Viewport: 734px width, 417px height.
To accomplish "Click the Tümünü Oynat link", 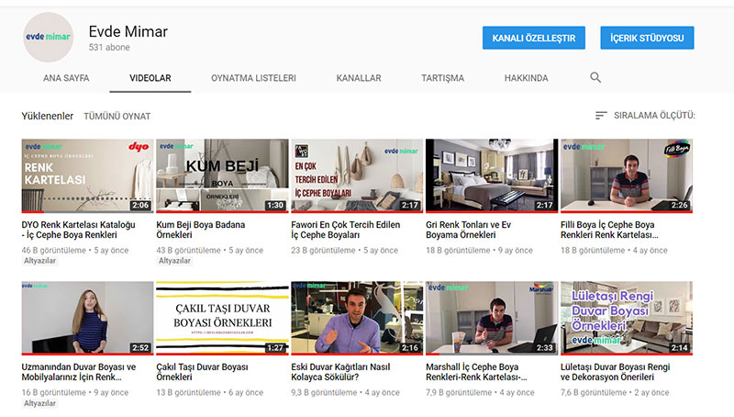I will [x=117, y=117].
